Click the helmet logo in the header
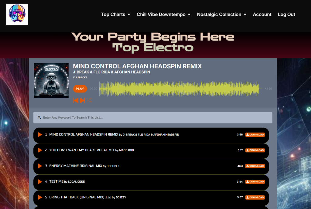The image size is (311, 209). coord(17,15)
